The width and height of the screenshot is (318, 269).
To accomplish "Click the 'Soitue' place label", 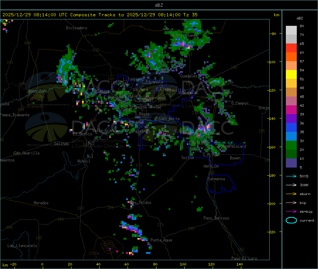I will click(188, 158).
